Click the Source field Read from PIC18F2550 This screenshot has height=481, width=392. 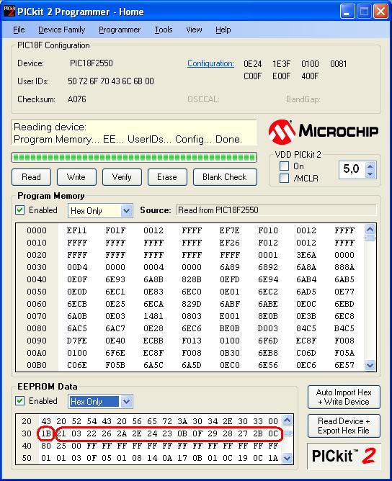276,210
